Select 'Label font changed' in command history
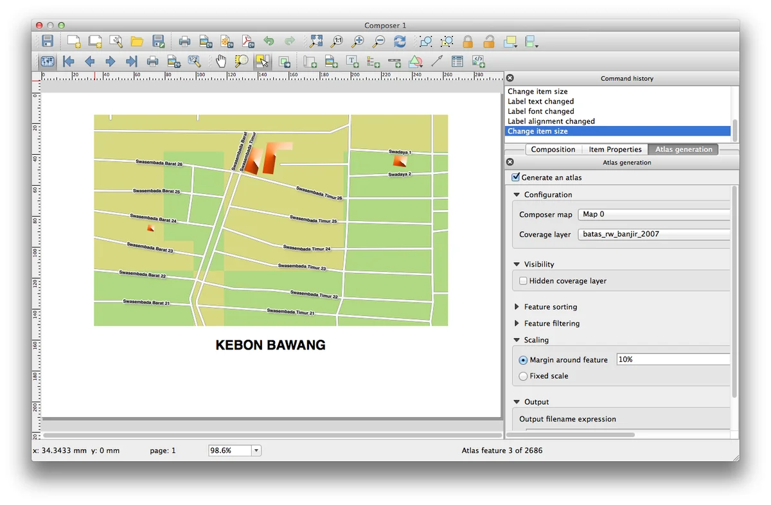The height and width of the screenshot is (505, 771). click(x=540, y=111)
